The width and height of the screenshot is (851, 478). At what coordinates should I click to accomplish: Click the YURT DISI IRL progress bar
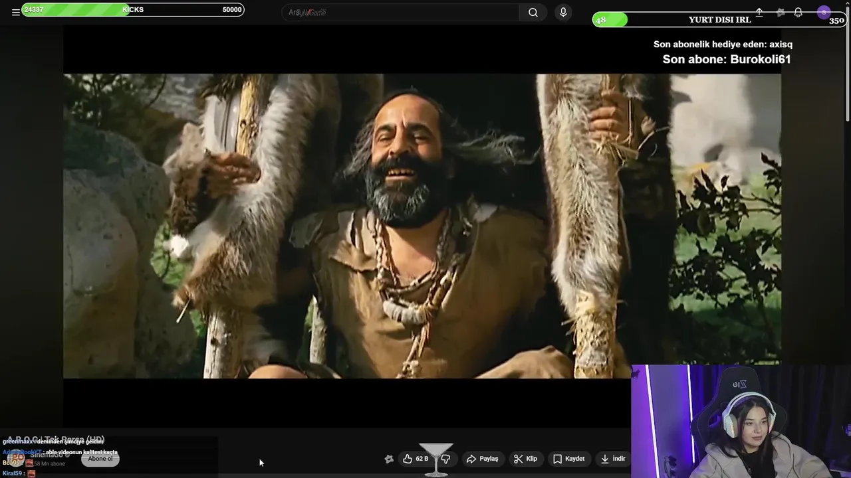(x=720, y=19)
